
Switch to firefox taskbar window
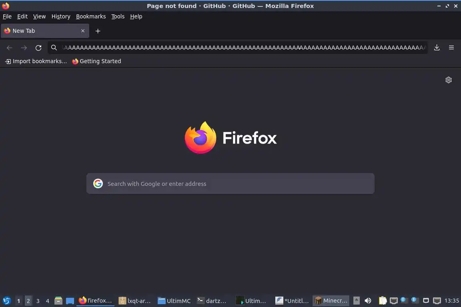click(95, 301)
